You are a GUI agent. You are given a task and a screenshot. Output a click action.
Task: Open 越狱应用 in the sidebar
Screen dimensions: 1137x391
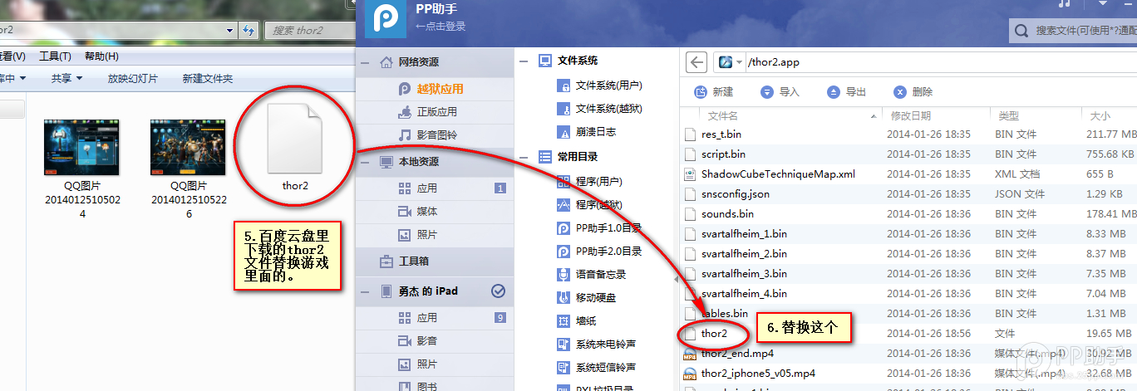pyautogui.click(x=440, y=89)
